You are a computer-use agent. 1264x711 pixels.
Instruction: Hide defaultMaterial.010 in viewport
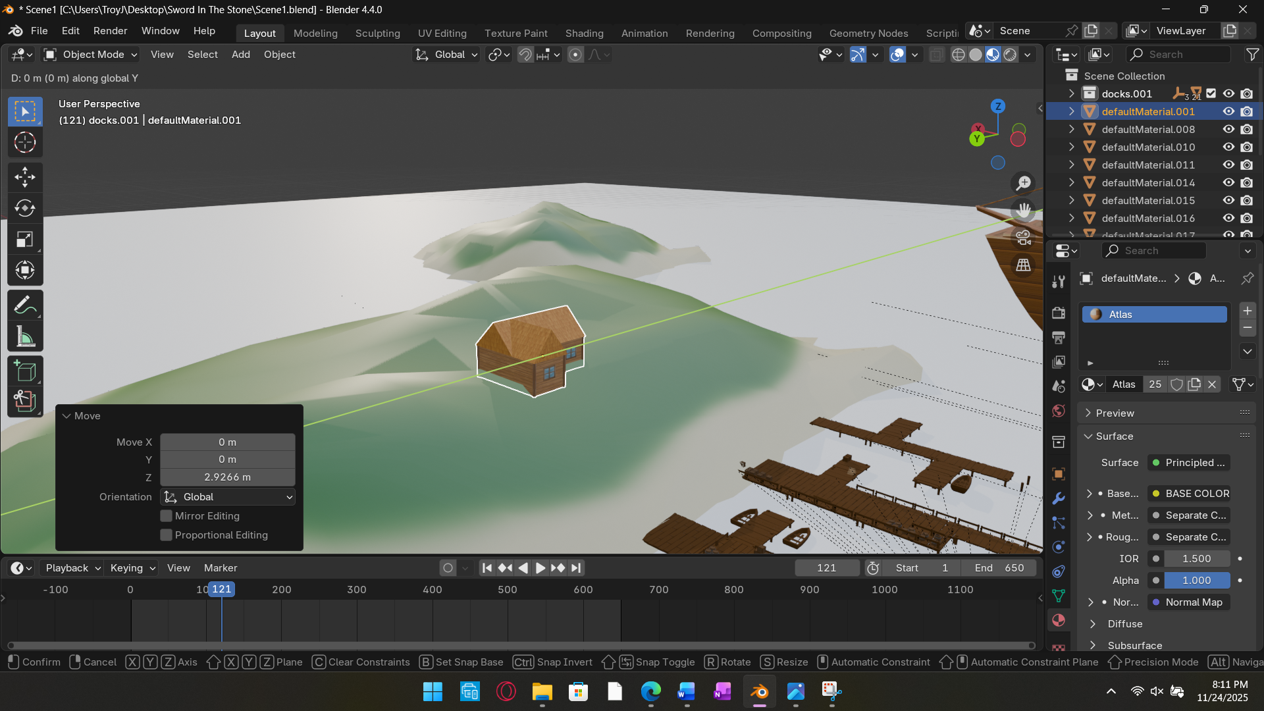point(1228,147)
